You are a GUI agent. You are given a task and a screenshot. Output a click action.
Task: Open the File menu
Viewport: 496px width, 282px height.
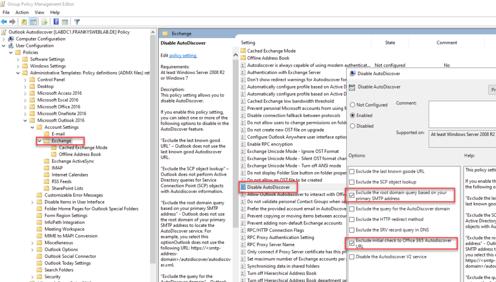click(x=6, y=12)
